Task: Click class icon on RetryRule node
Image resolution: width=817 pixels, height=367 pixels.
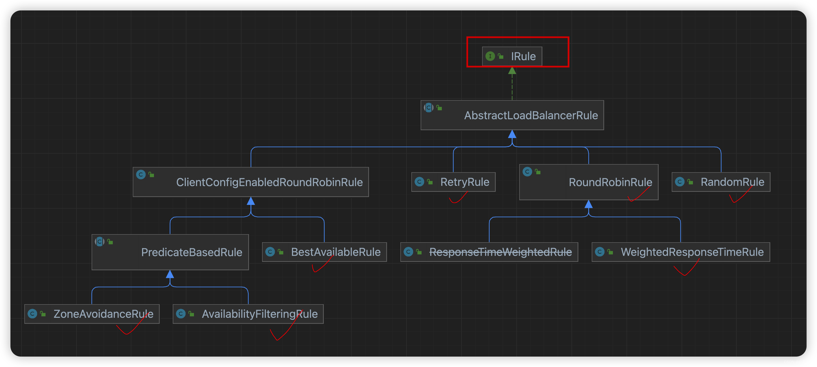Action: (x=419, y=182)
